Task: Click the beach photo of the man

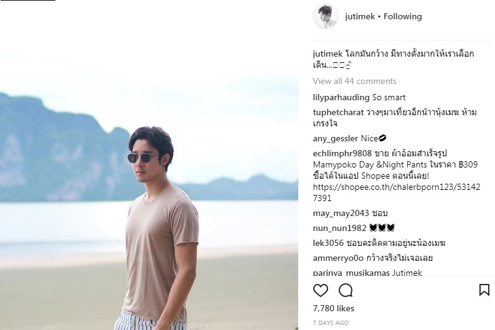Action: point(149,165)
